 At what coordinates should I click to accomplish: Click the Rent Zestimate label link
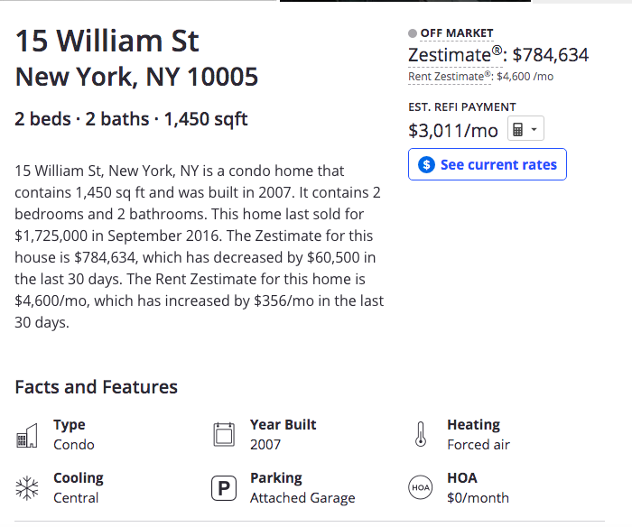[450, 77]
